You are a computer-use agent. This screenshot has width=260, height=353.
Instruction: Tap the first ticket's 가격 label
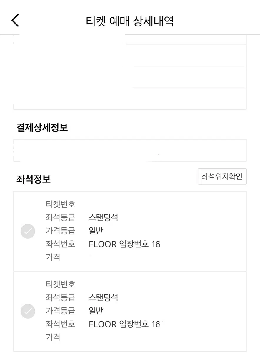point(53,257)
